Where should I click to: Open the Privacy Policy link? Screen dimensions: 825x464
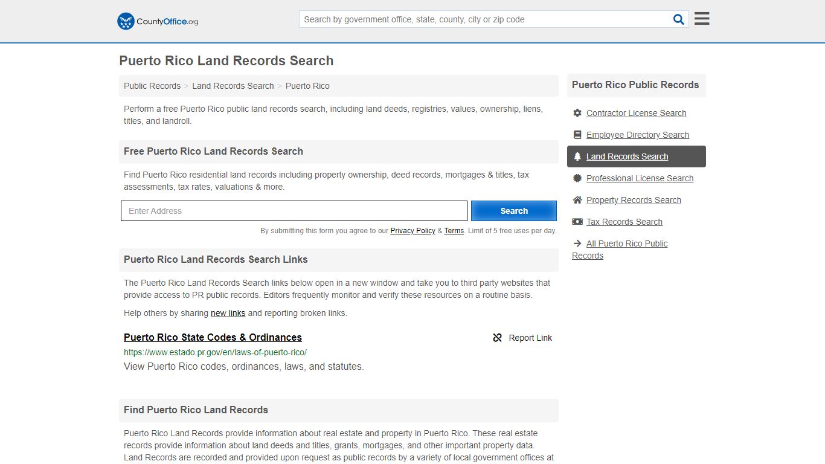pos(412,231)
